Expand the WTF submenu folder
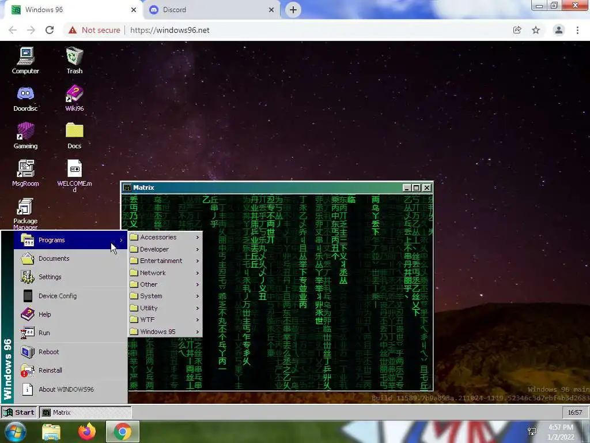Image resolution: width=590 pixels, height=443 pixels. (x=165, y=320)
